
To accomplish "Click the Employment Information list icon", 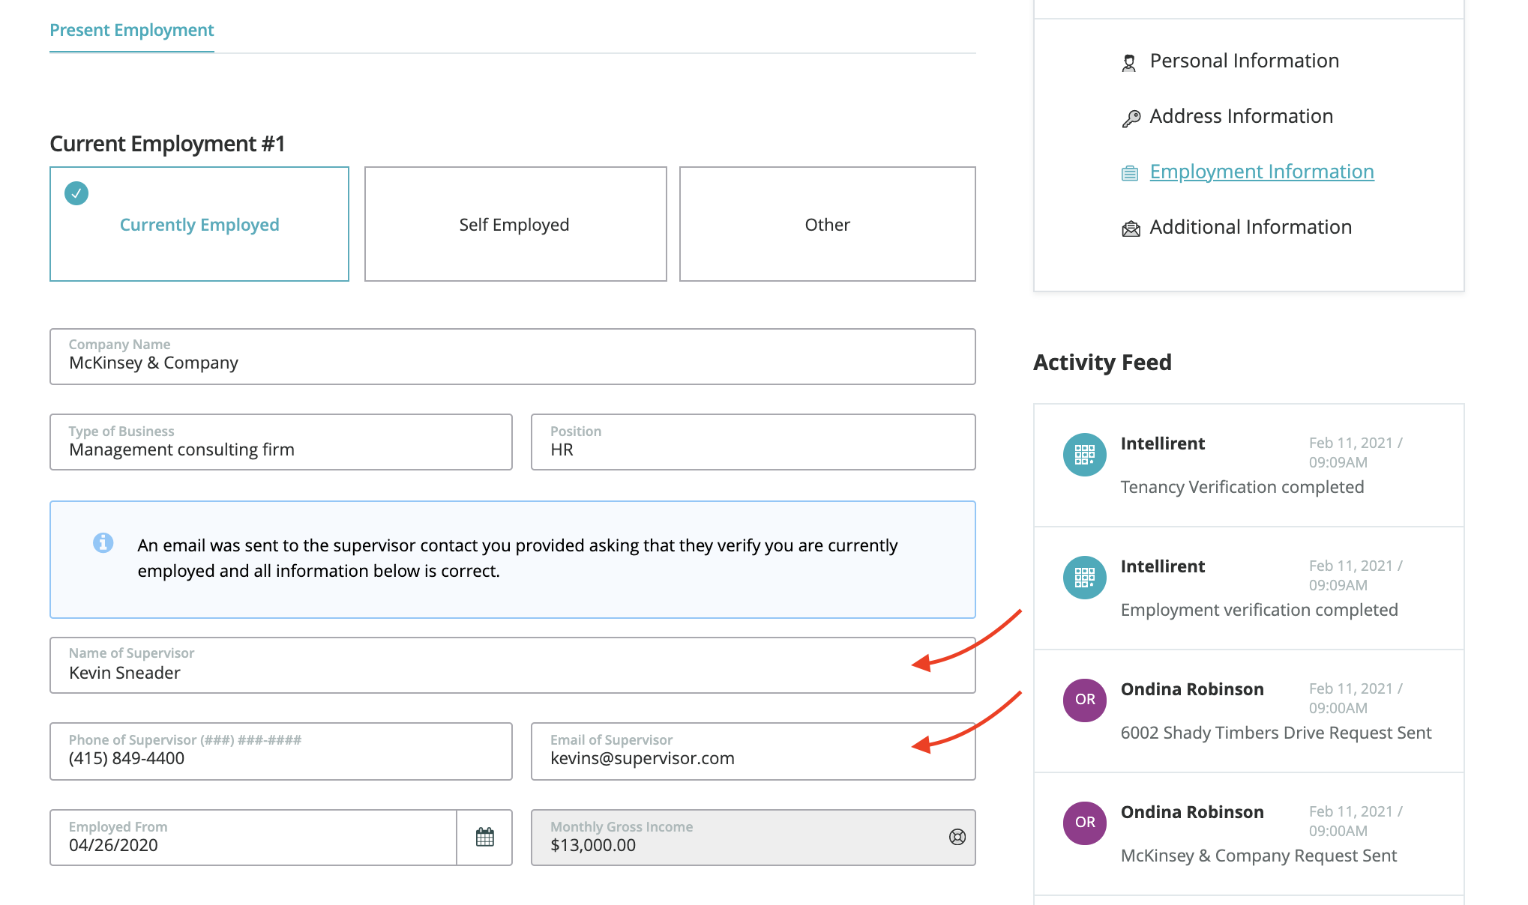I will (x=1129, y=173).
